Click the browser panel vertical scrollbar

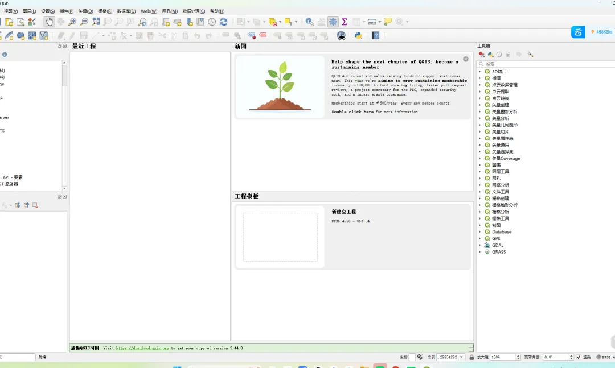tap(64, 125)
